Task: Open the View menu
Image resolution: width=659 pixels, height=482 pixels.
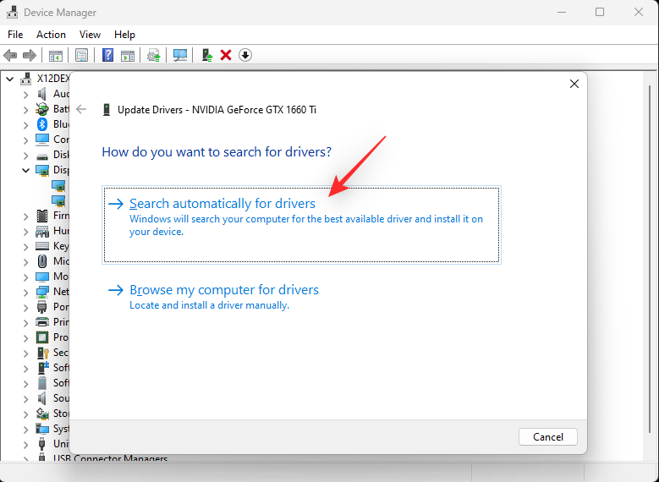Action: (90, 35)
